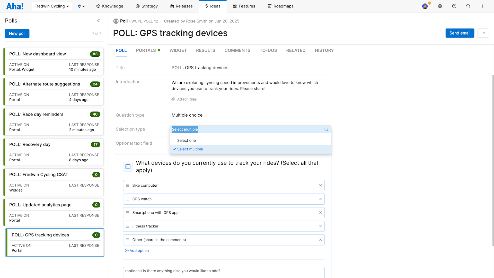Open the search magnifier in top bar
Viewport: 494px width, 278px height.
(x=468, y=6)
